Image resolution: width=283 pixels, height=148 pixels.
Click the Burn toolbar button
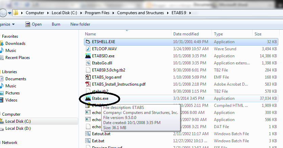pyautogui.click(x=56, y=24)
